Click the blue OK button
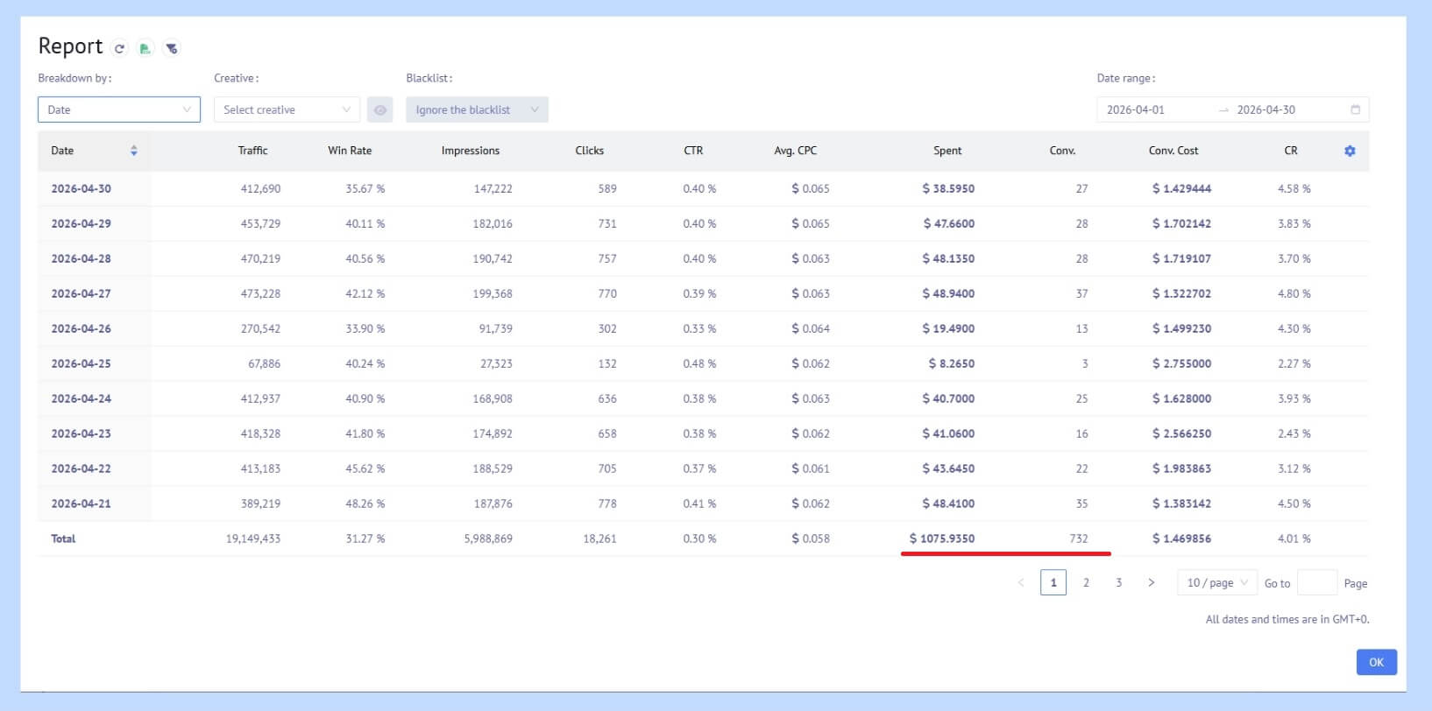The width and height of the screenshot is (1432, 711). tap(1376, 662)
